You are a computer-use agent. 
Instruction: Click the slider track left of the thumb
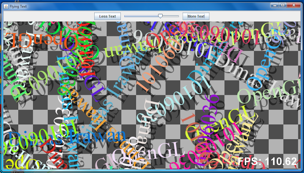141,16
